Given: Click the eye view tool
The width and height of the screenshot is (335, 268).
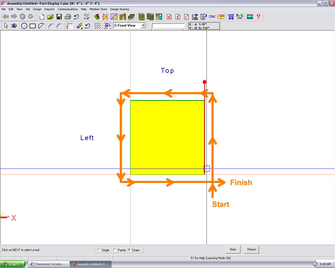Looking at the screenshot, I should [x=14, y=26].
